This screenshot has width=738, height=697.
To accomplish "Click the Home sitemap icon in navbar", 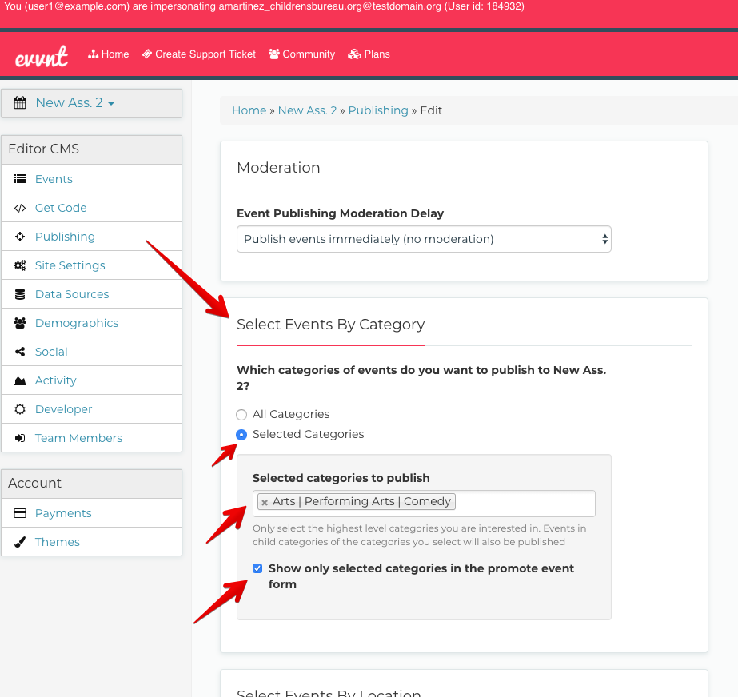I will 94,54.
